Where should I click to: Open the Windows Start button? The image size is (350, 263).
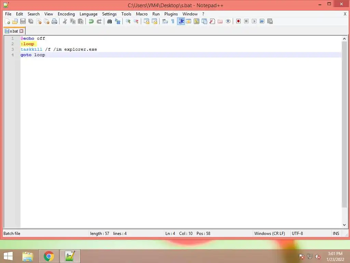(8, 256)
